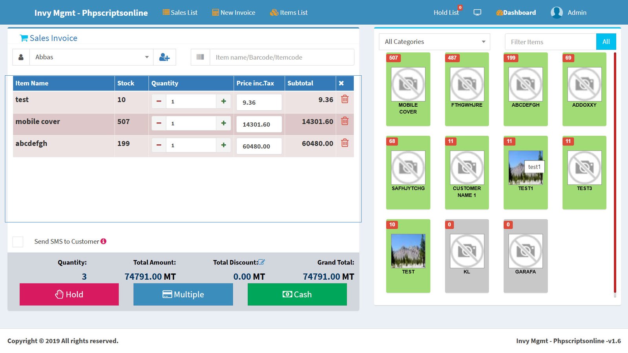This screenshot has width=628, height=353.
Task: Open the Dashboard link
Action: point(516,13)
